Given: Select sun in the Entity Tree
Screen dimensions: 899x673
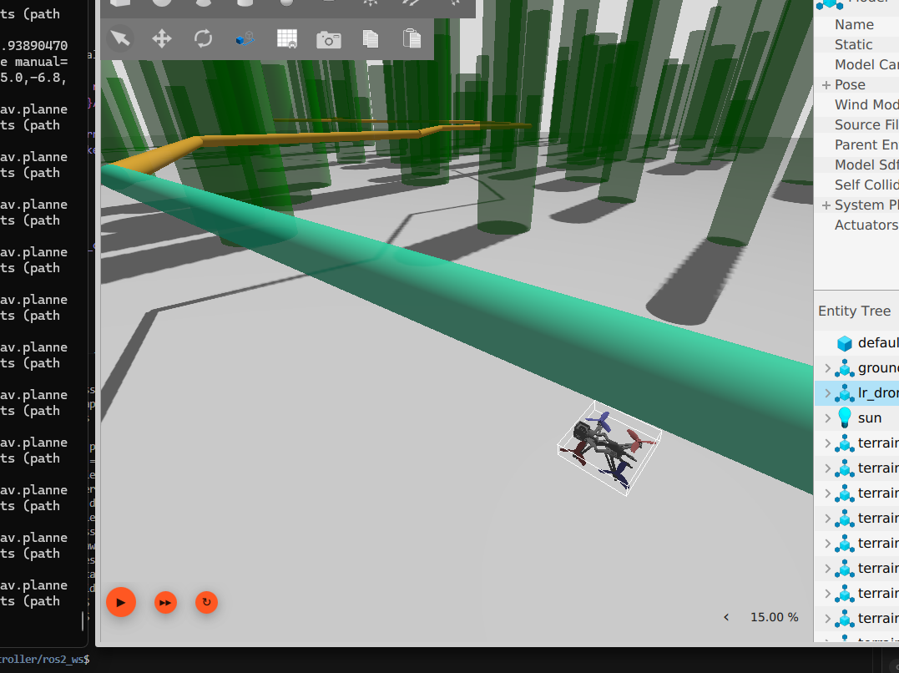Looking at the screenshot, I should pos(870,417).
